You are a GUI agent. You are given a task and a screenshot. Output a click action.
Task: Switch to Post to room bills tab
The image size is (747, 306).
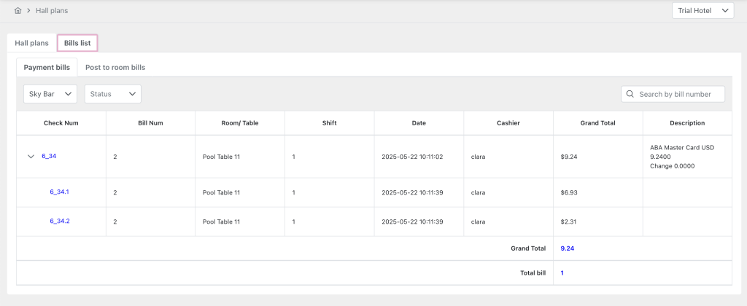[x=115, y=67]
